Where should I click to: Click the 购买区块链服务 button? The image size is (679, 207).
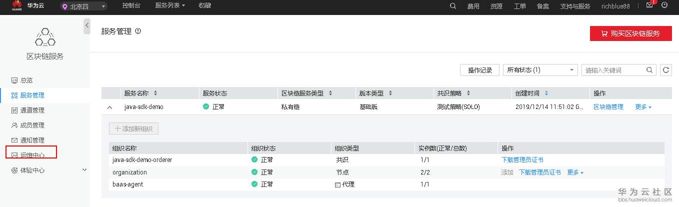coord(630,33)
